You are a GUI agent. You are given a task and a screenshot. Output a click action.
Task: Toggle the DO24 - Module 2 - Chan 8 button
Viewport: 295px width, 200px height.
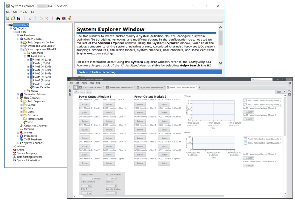[x=140, y=163]
